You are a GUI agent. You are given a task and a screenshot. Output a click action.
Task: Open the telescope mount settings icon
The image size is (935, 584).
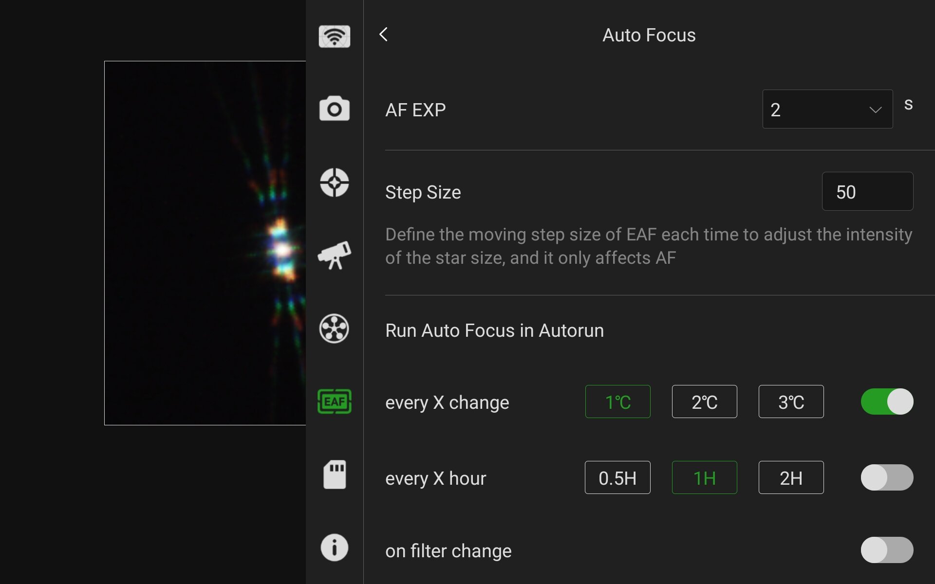pos(334,255)
